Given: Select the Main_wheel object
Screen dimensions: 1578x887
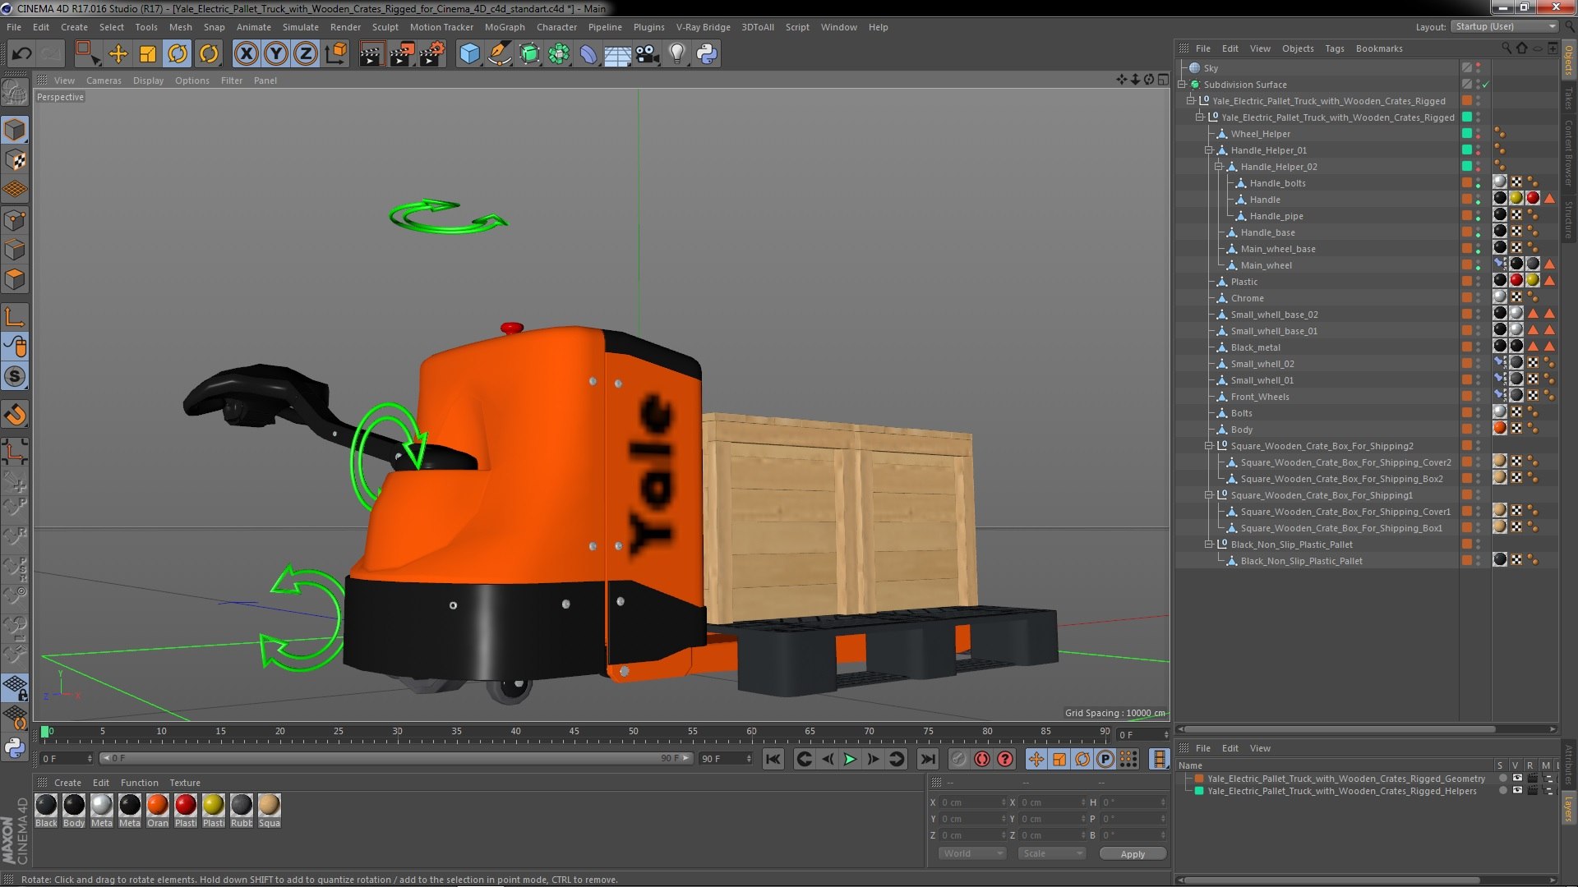Looking at the screenshot, I should pyautogui.click(x=1266, y=265).
